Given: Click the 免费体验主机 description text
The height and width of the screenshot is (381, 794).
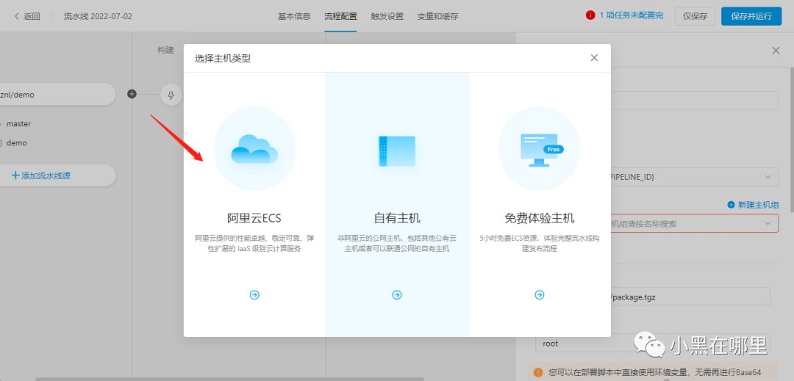Looking at the screenshot, I should [x=540, y=243].
